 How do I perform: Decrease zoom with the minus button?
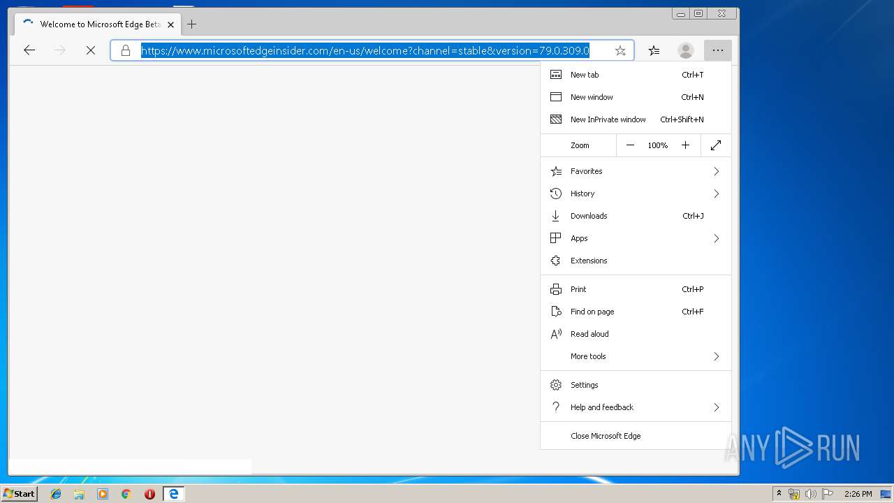tap(630, 145)
